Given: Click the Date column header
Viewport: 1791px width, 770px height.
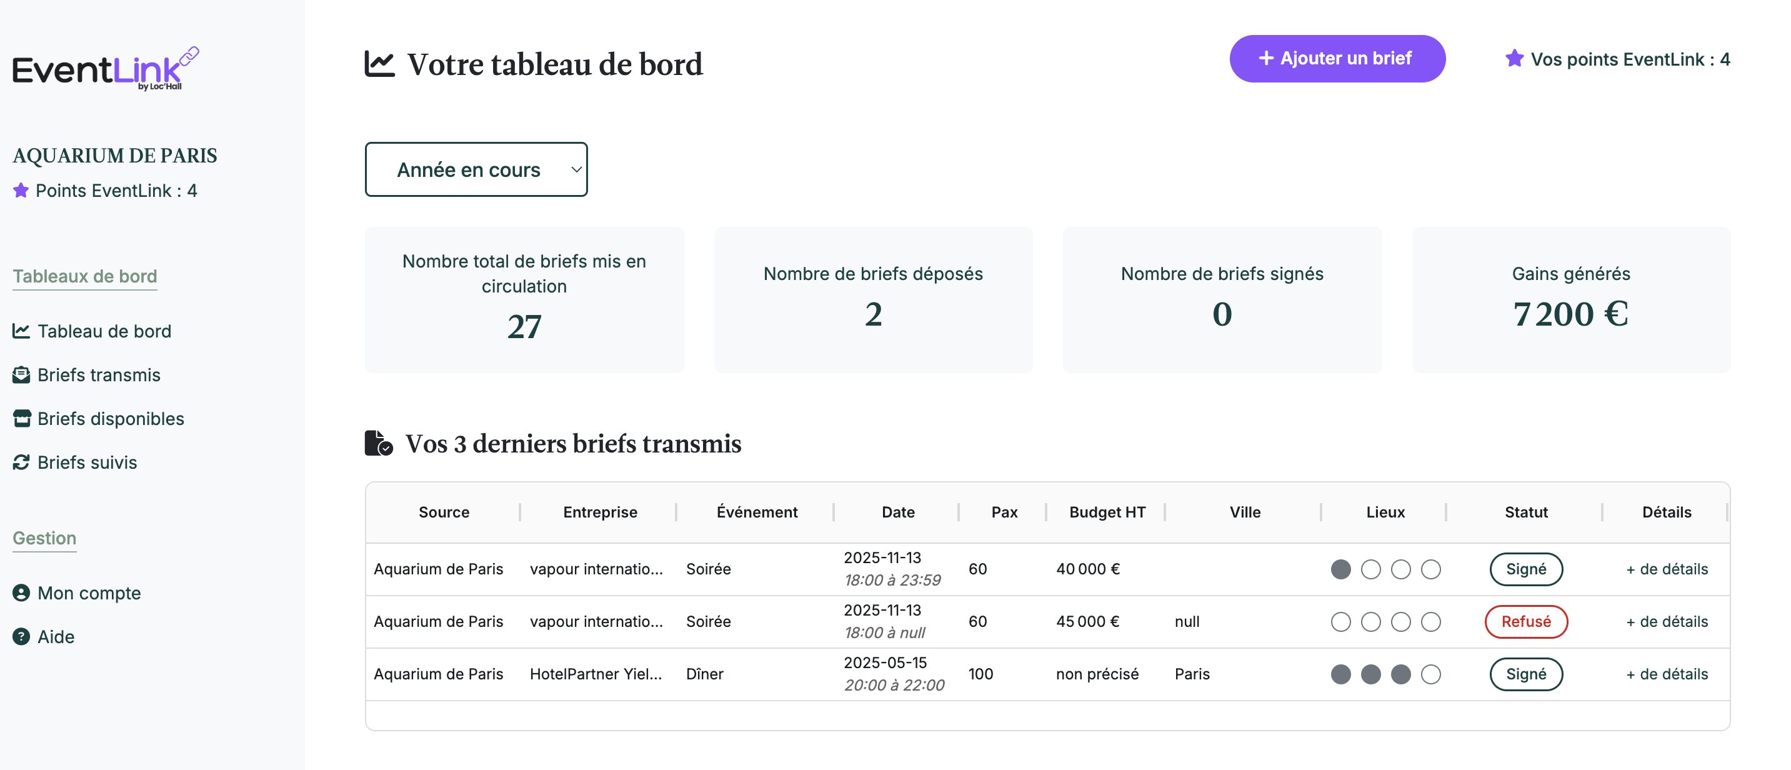Looking at the screenshot, I should pos(898,512).
